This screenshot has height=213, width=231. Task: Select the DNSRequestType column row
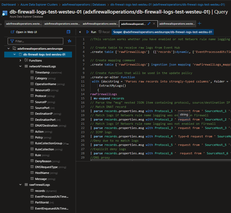tap(48, 167)
